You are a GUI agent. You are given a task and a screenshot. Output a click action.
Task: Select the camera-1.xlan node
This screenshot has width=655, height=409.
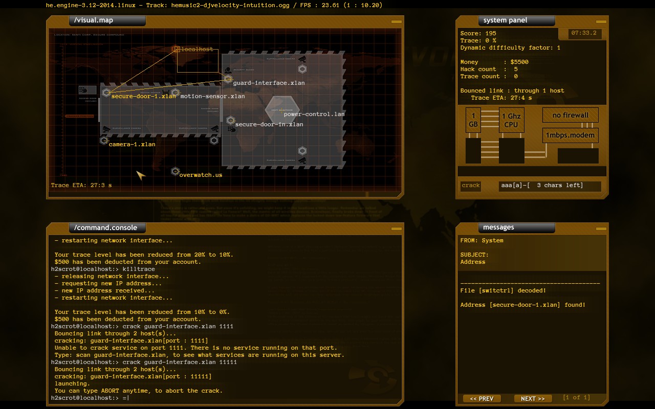pos(103,141)
